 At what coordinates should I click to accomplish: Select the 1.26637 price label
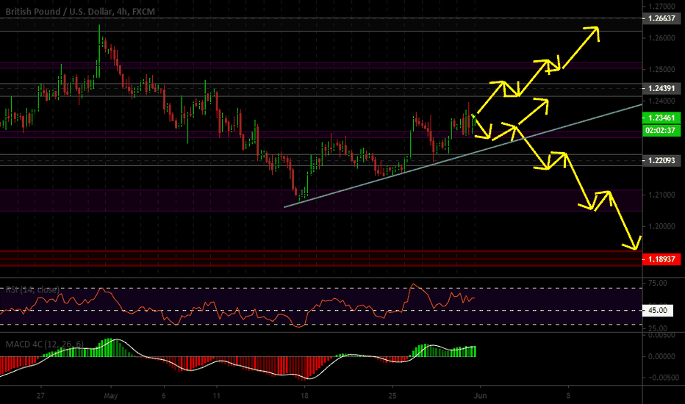[x=661, y=18]
